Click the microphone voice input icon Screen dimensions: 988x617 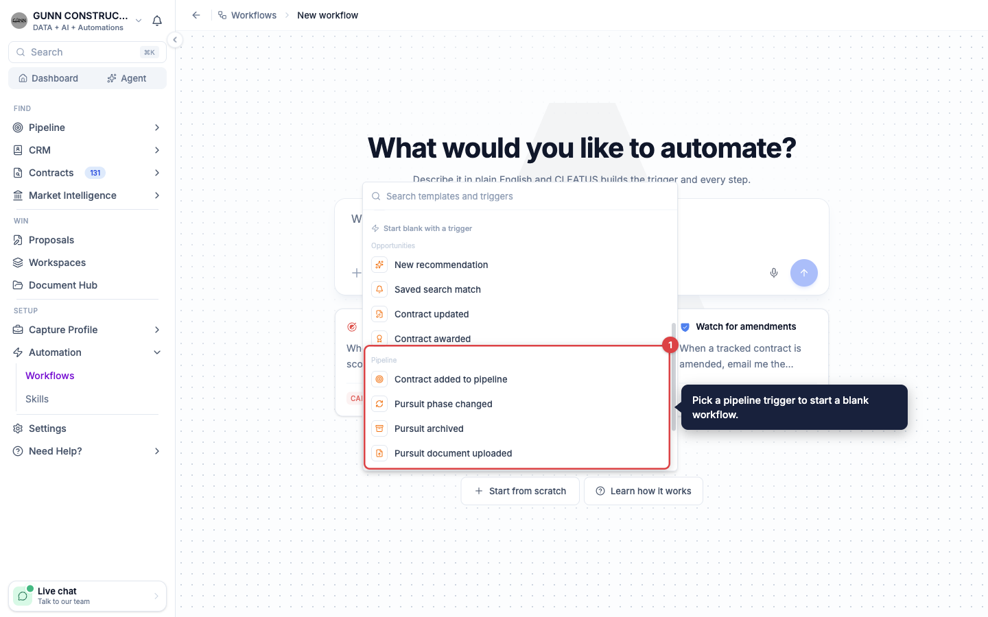[774, 273]
